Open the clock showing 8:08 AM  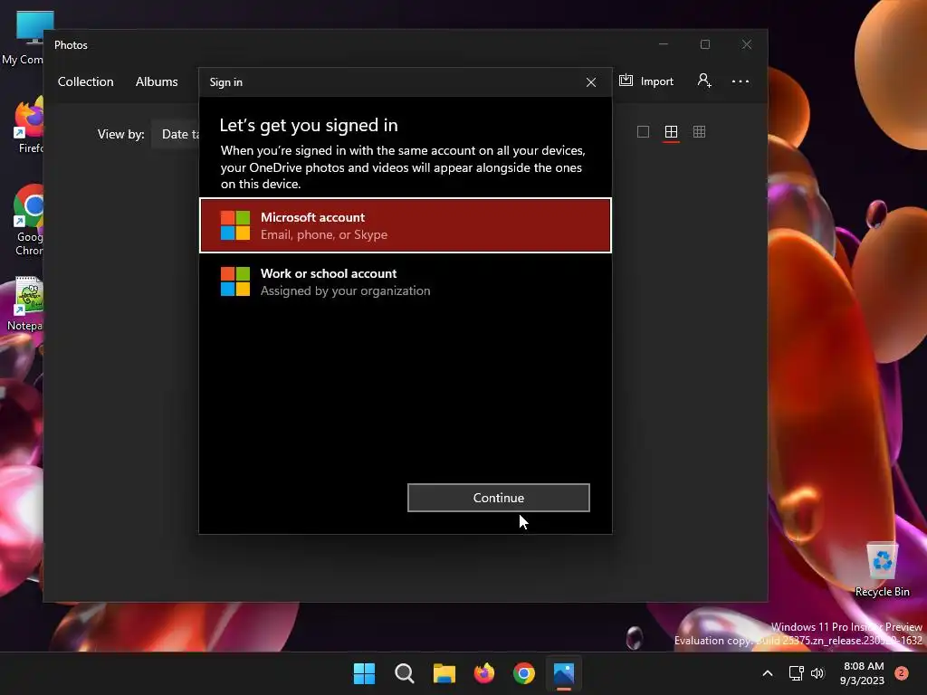(x=863, y=673)
